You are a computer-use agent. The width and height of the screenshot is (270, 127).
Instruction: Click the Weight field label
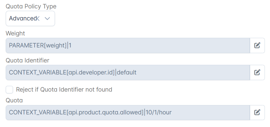[x=15, y=33]
